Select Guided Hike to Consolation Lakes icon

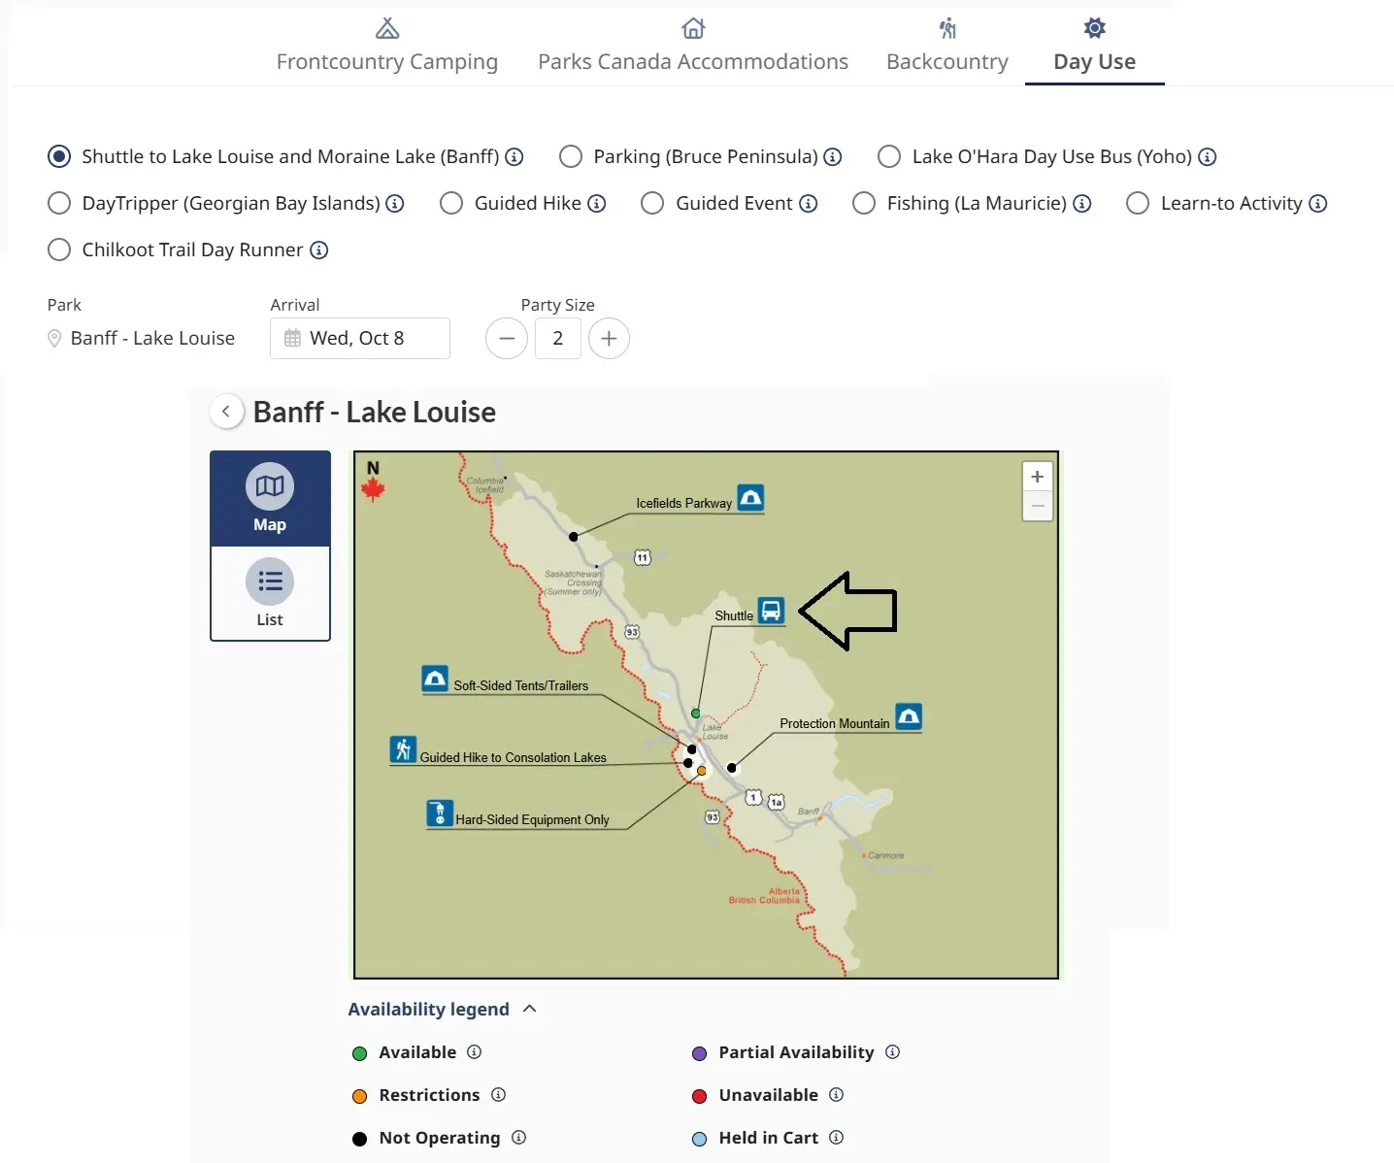tap(403, 749)
